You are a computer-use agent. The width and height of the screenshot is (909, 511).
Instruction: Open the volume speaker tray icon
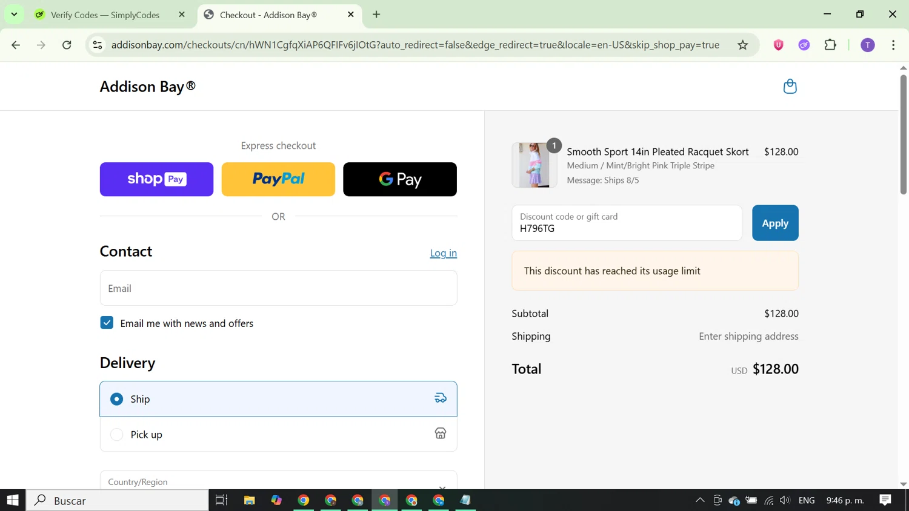click(x=785, y=500)
